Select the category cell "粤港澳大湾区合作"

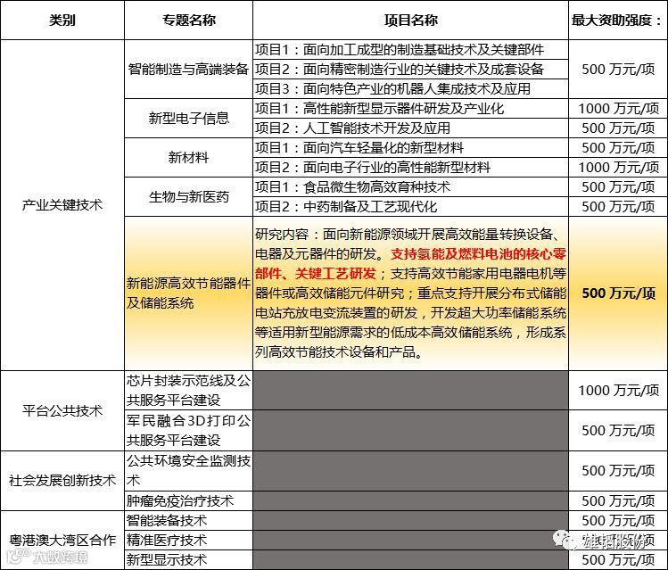pos(62,541)
